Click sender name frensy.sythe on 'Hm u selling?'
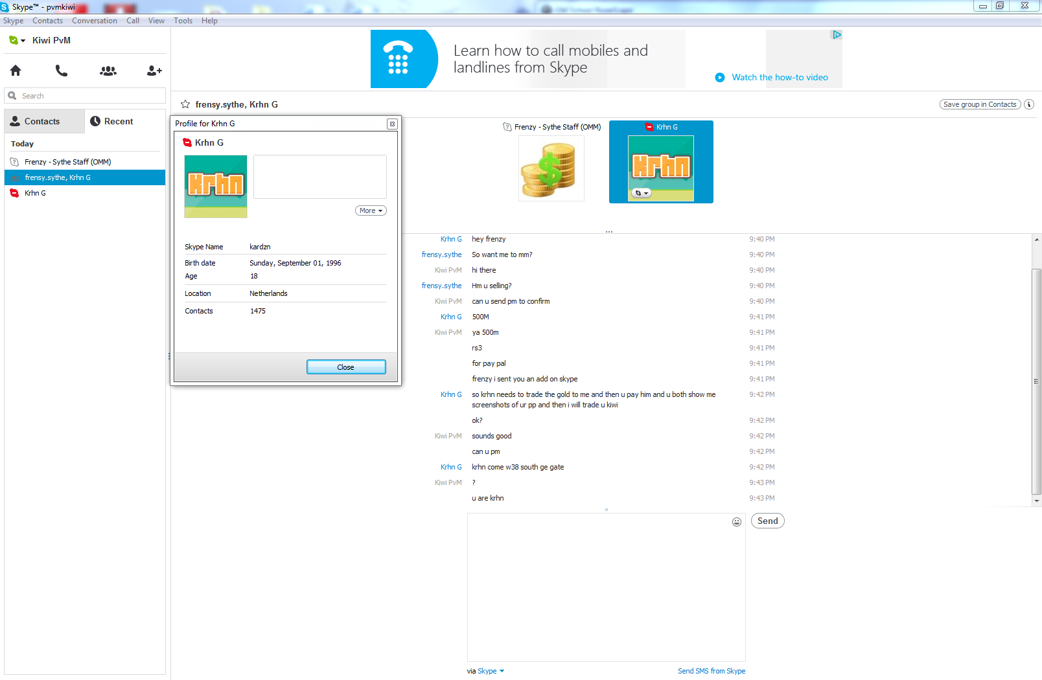 pos(442,286)
